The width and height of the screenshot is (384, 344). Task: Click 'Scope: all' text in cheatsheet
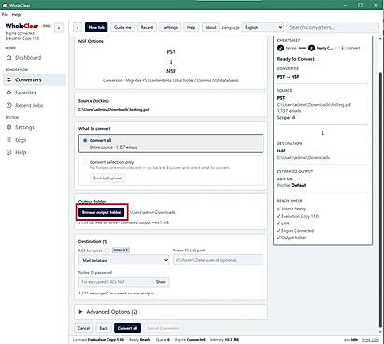(x=286, y=118)
